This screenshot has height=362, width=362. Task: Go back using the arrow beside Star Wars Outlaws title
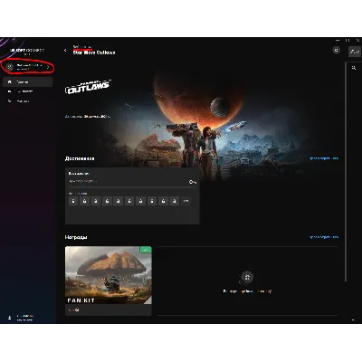tap(65, 51)
